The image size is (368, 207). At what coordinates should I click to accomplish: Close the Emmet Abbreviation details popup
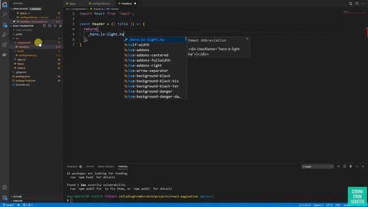[x=247, y=39]
